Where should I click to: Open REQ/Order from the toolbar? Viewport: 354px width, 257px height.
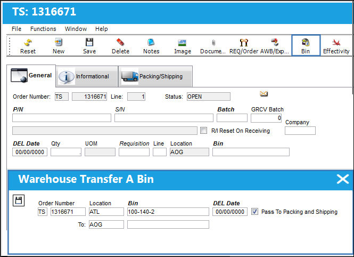[x=244, y=46]
